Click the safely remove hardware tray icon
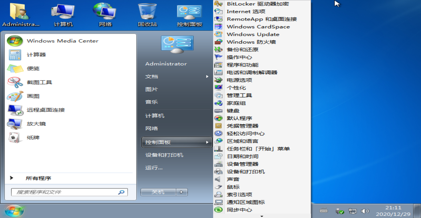 click(340, 211)
